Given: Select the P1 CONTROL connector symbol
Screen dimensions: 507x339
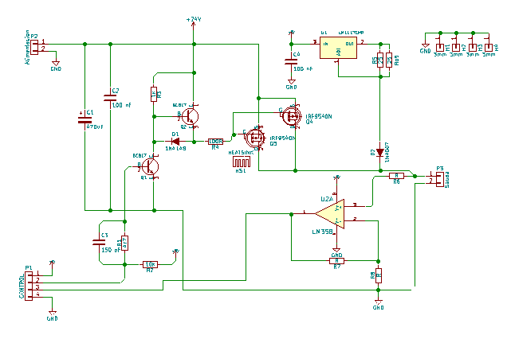Looking at the screenshot, I should pos(29,286).
